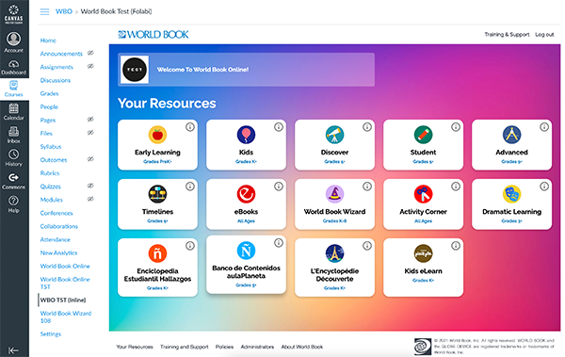Click the Kids eLearn icon
The image size is (565, 357).
pyautogui.click(x=423, y=253)
